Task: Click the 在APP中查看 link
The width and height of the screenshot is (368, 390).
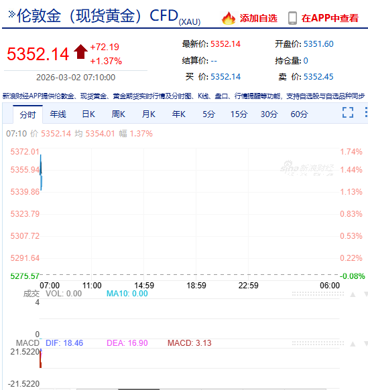Action: (x=330, y=18)
